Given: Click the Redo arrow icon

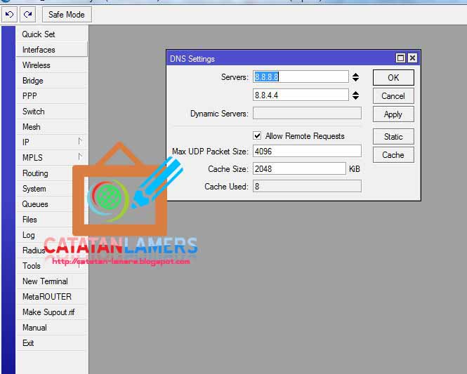Looking at the screenshot, I should tap(27, 15).
